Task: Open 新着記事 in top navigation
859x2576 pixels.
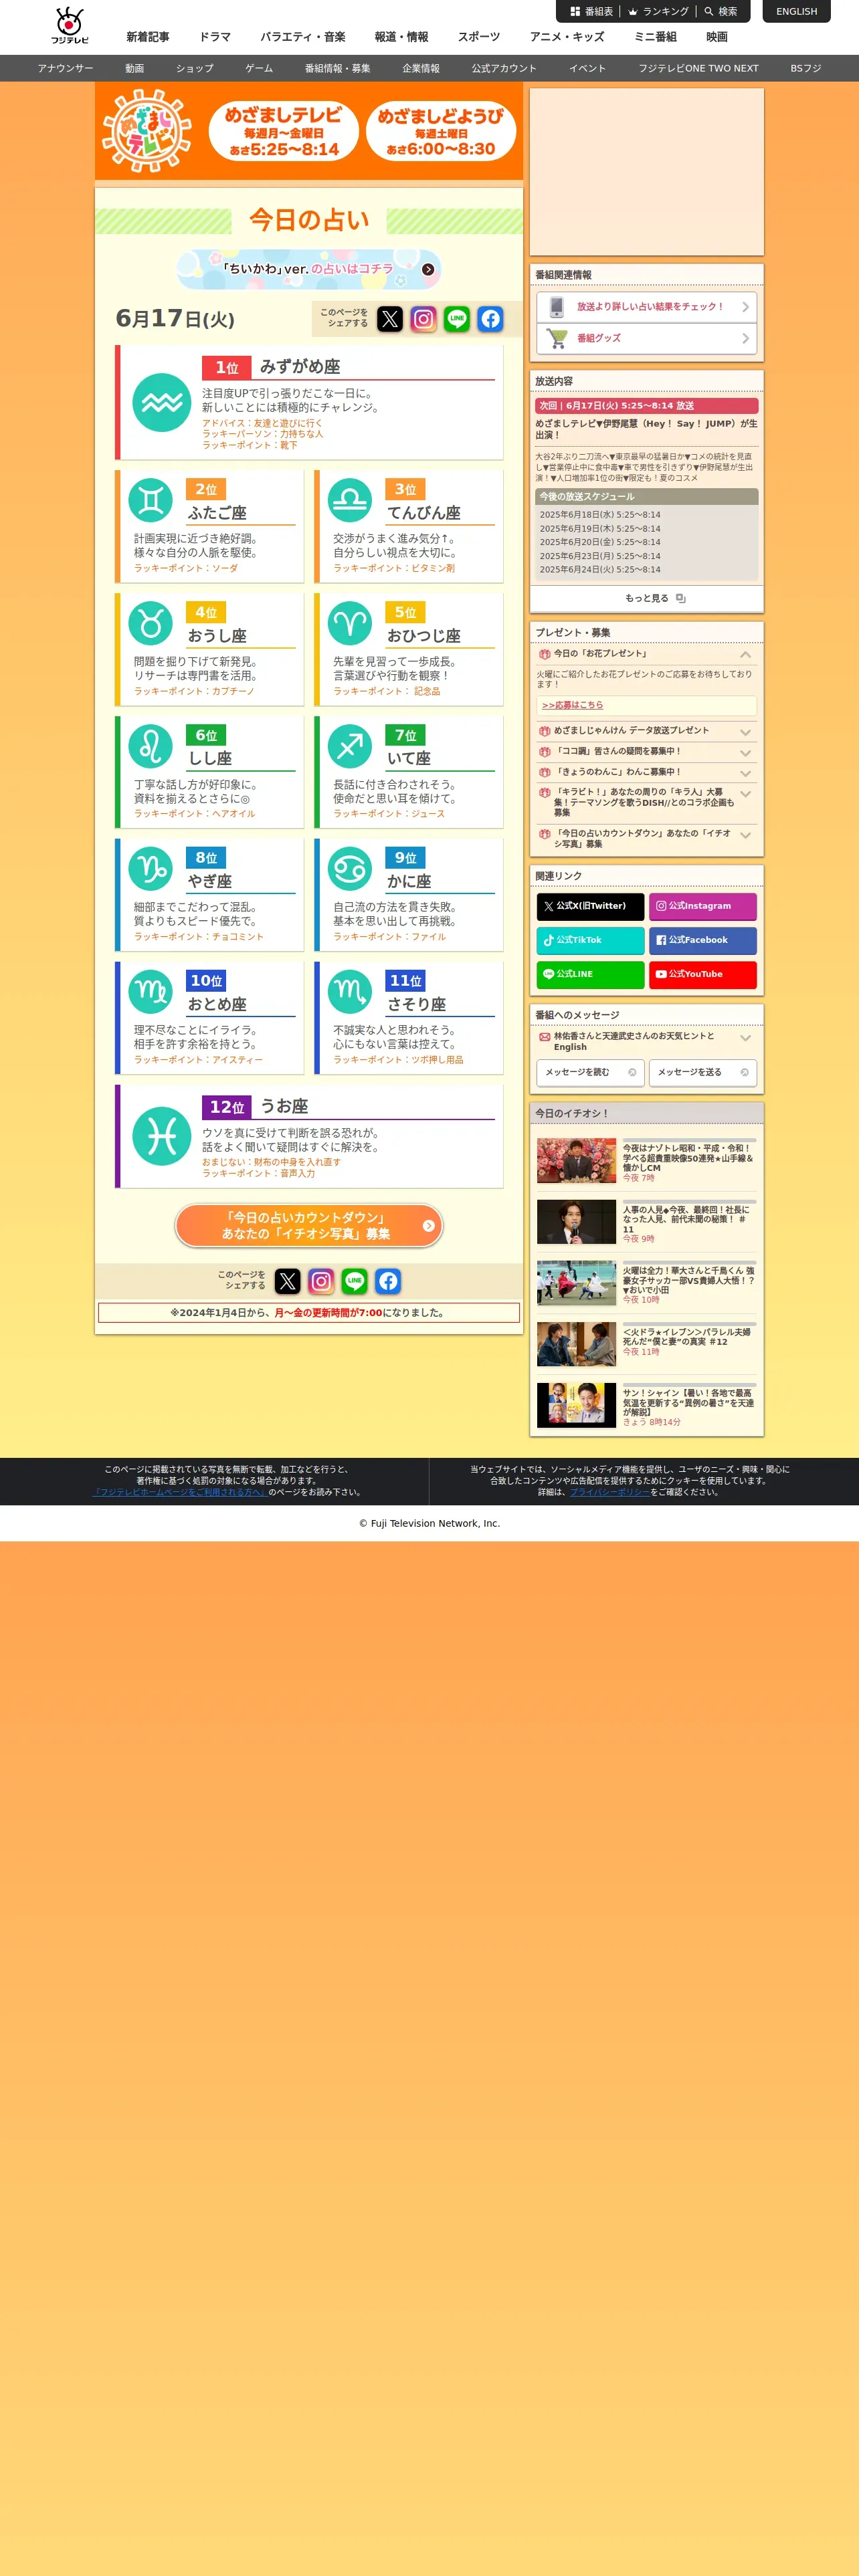Action: coord(148,37)
